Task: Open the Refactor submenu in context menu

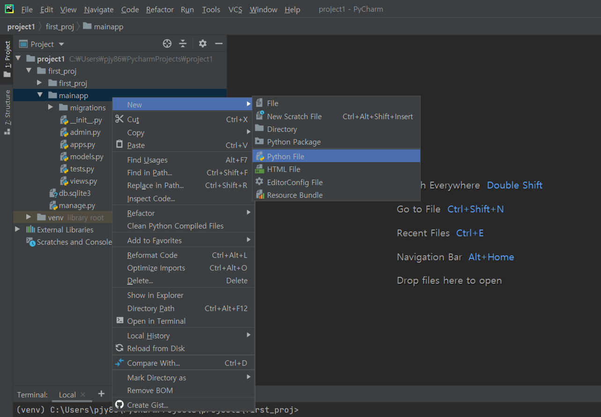Action: (x=183, y=213)
